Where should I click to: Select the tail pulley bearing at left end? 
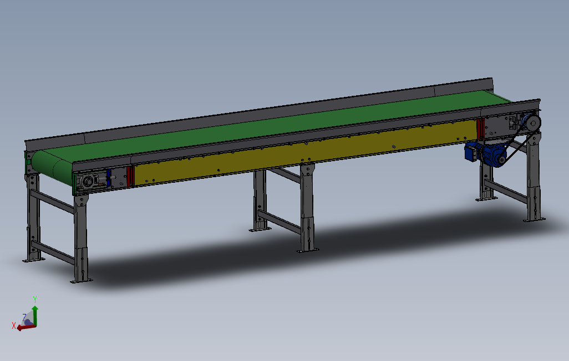point(88,181)
